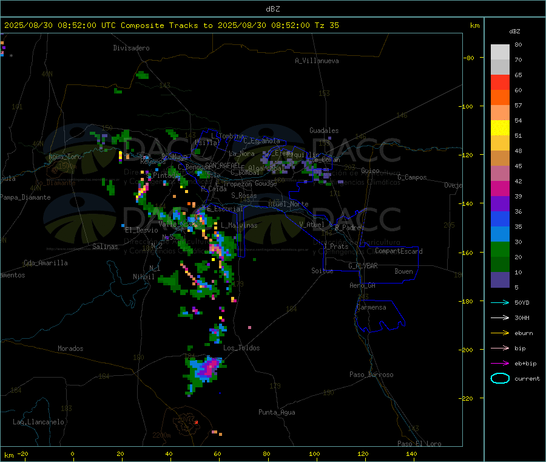Click the 'Tz 35' value in the header

pyautogui.click(x=326, y=25)
